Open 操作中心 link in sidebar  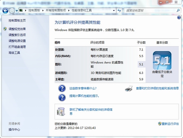coord(14,130)
